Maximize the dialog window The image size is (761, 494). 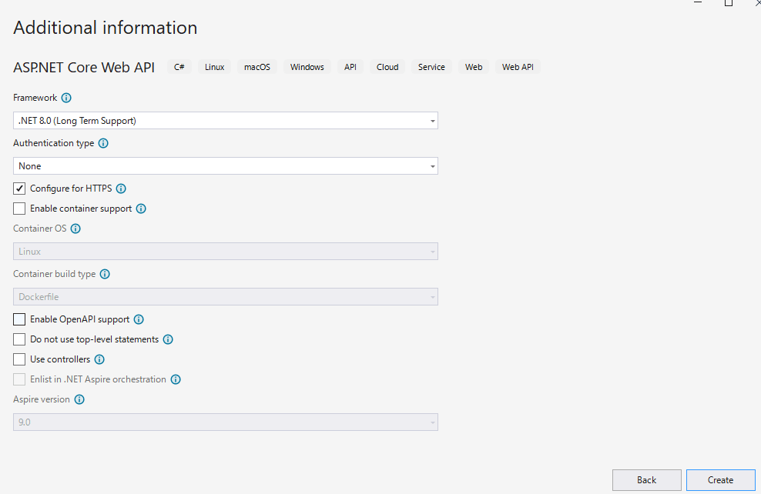(729, 3)
